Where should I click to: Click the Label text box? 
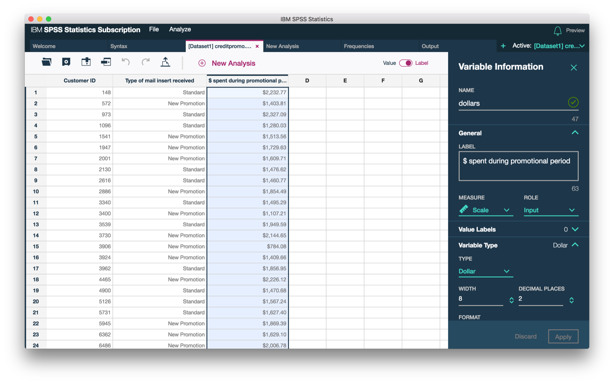point(518,166)
